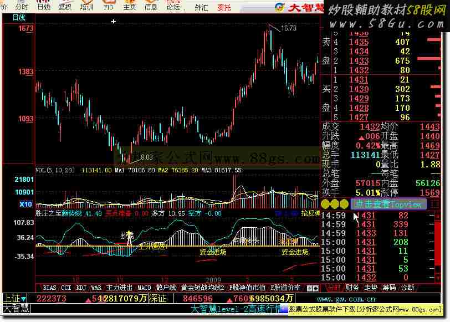This screenshot has width=450, height=322.
Task: Click the 深证 index label in status bar
Action: (157, 299)
